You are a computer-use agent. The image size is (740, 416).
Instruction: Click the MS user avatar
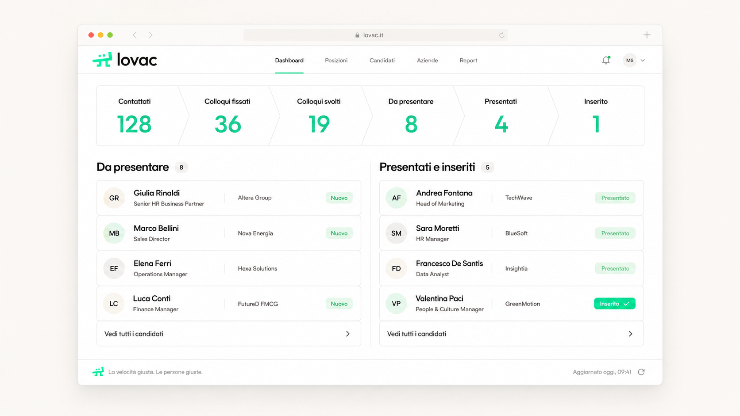(629, 60)
